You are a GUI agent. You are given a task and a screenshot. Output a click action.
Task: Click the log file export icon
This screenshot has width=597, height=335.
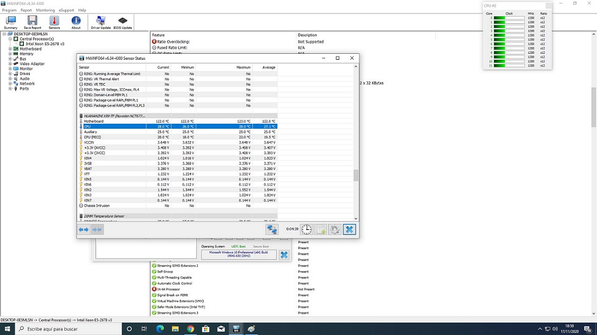click(321, 230)
